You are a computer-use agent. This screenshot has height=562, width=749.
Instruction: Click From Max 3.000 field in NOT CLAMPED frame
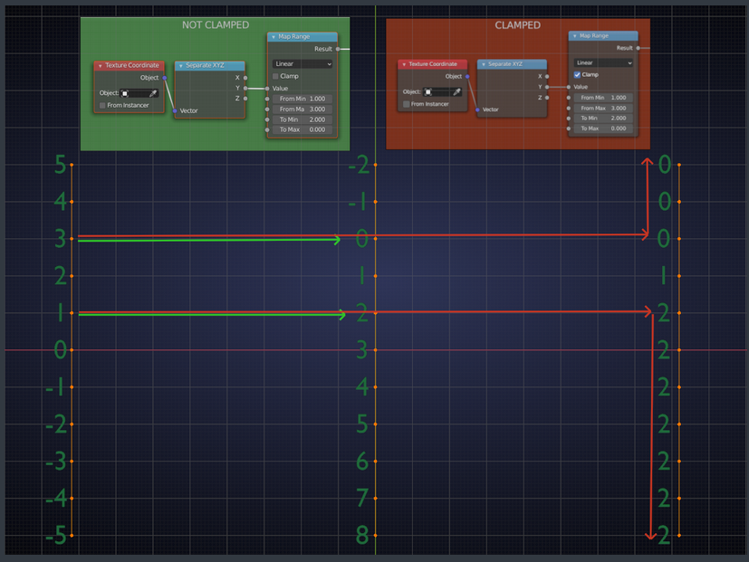coord(302,110)
